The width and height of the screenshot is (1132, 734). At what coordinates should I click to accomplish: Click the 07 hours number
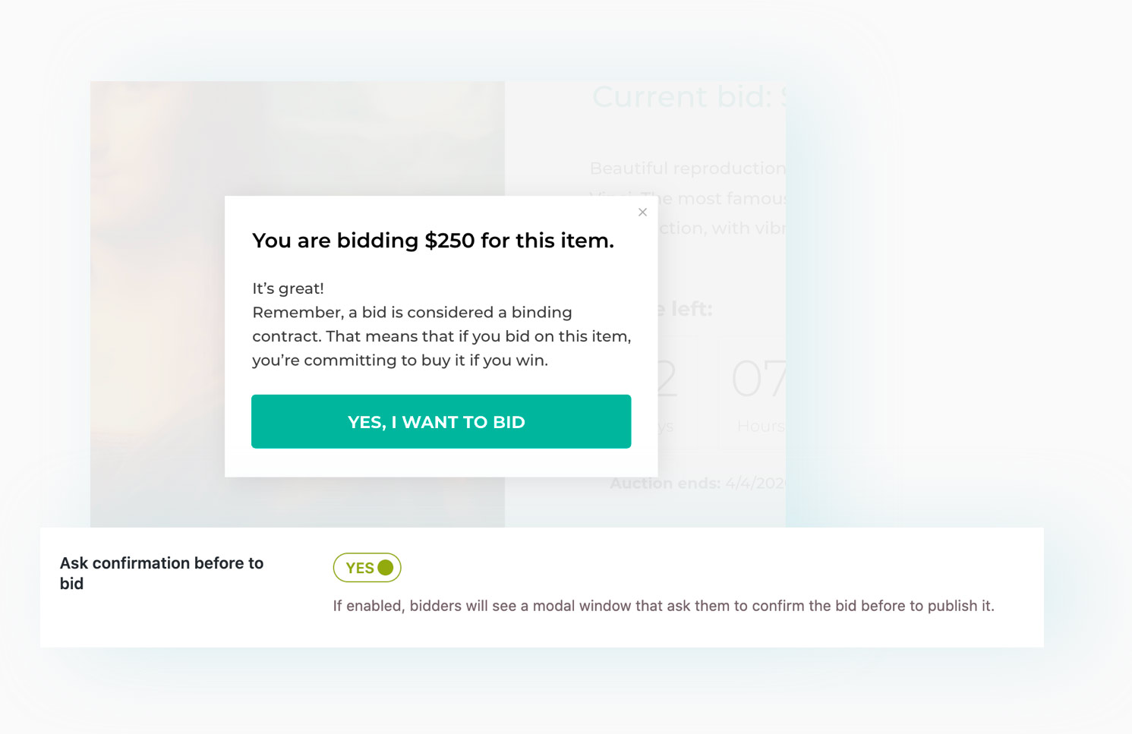(x=758, y=379)
